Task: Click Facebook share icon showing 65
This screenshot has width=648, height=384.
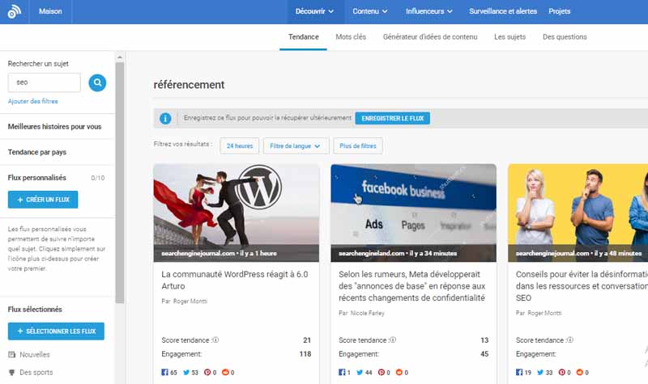Action: (x=164, y=372)
